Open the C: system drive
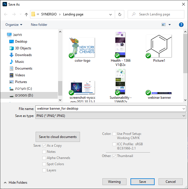The height and width of the screenshot is (189, 188). [x=20, y=89]
